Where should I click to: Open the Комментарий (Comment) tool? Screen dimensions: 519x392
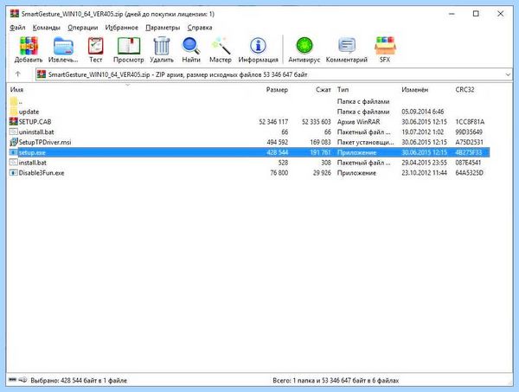(x=347, y=46)
